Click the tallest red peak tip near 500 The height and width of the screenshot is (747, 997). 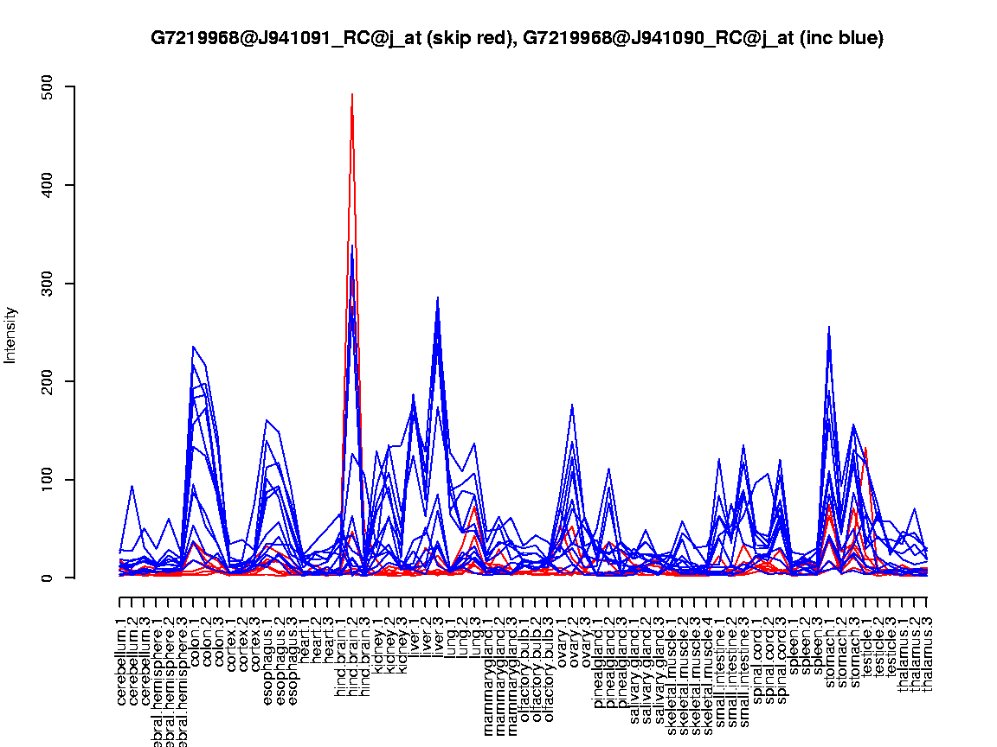[352, 94]
